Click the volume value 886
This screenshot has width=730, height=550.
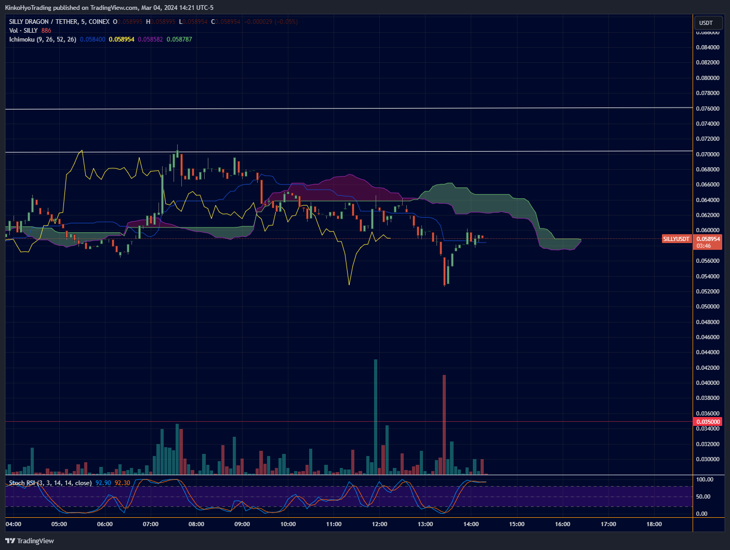tap(46, 31)
